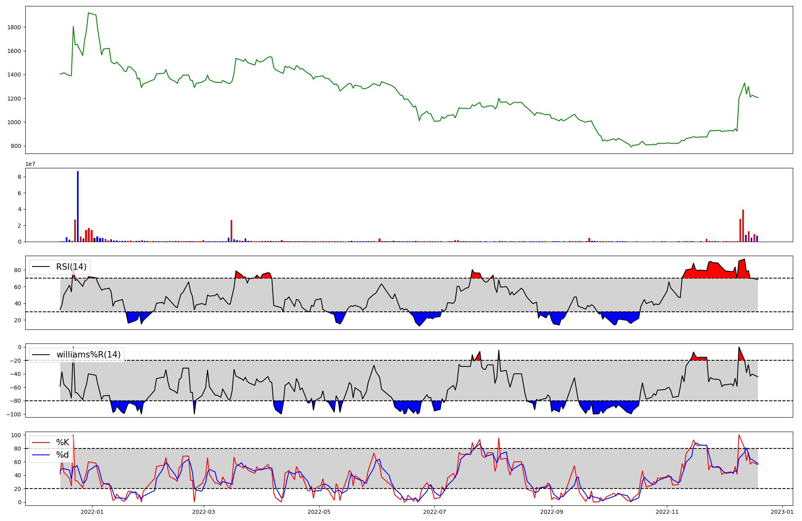Image resolution: width=802 pixels, height=521 pixels.
Task: Click the 2022-07 x-axis date label
Action: [x=435, y=512]
